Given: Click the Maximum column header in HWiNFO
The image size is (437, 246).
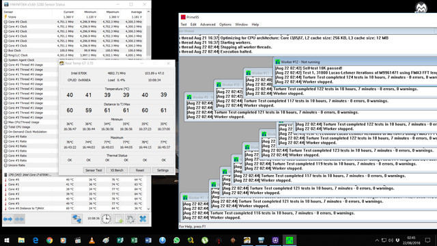Looking at the screenshot, I should click(x=113, y=12).
